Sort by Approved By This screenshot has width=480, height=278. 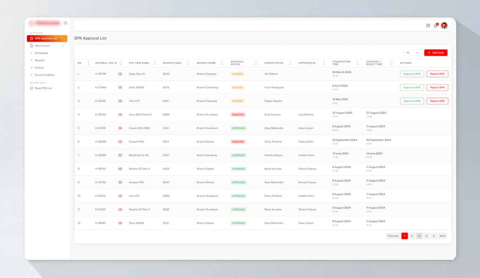point(324,63)
